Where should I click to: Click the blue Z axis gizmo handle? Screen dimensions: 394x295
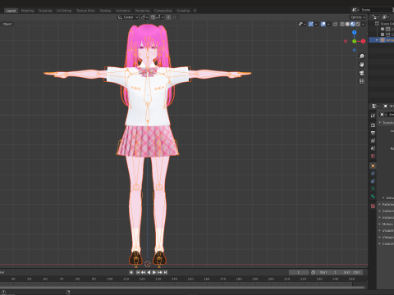click(x=355, y=33)
